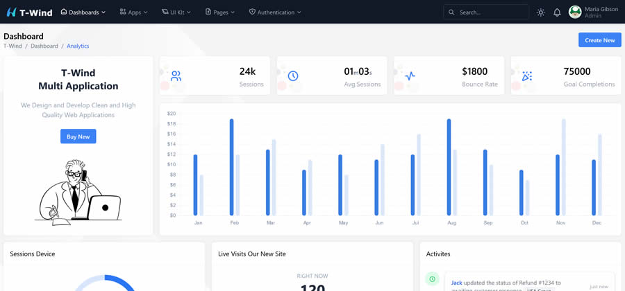Expand the Dashboards dropdown menu
Image resolution: width=625 pixels, height=291 pixels.
pos(83,12)
